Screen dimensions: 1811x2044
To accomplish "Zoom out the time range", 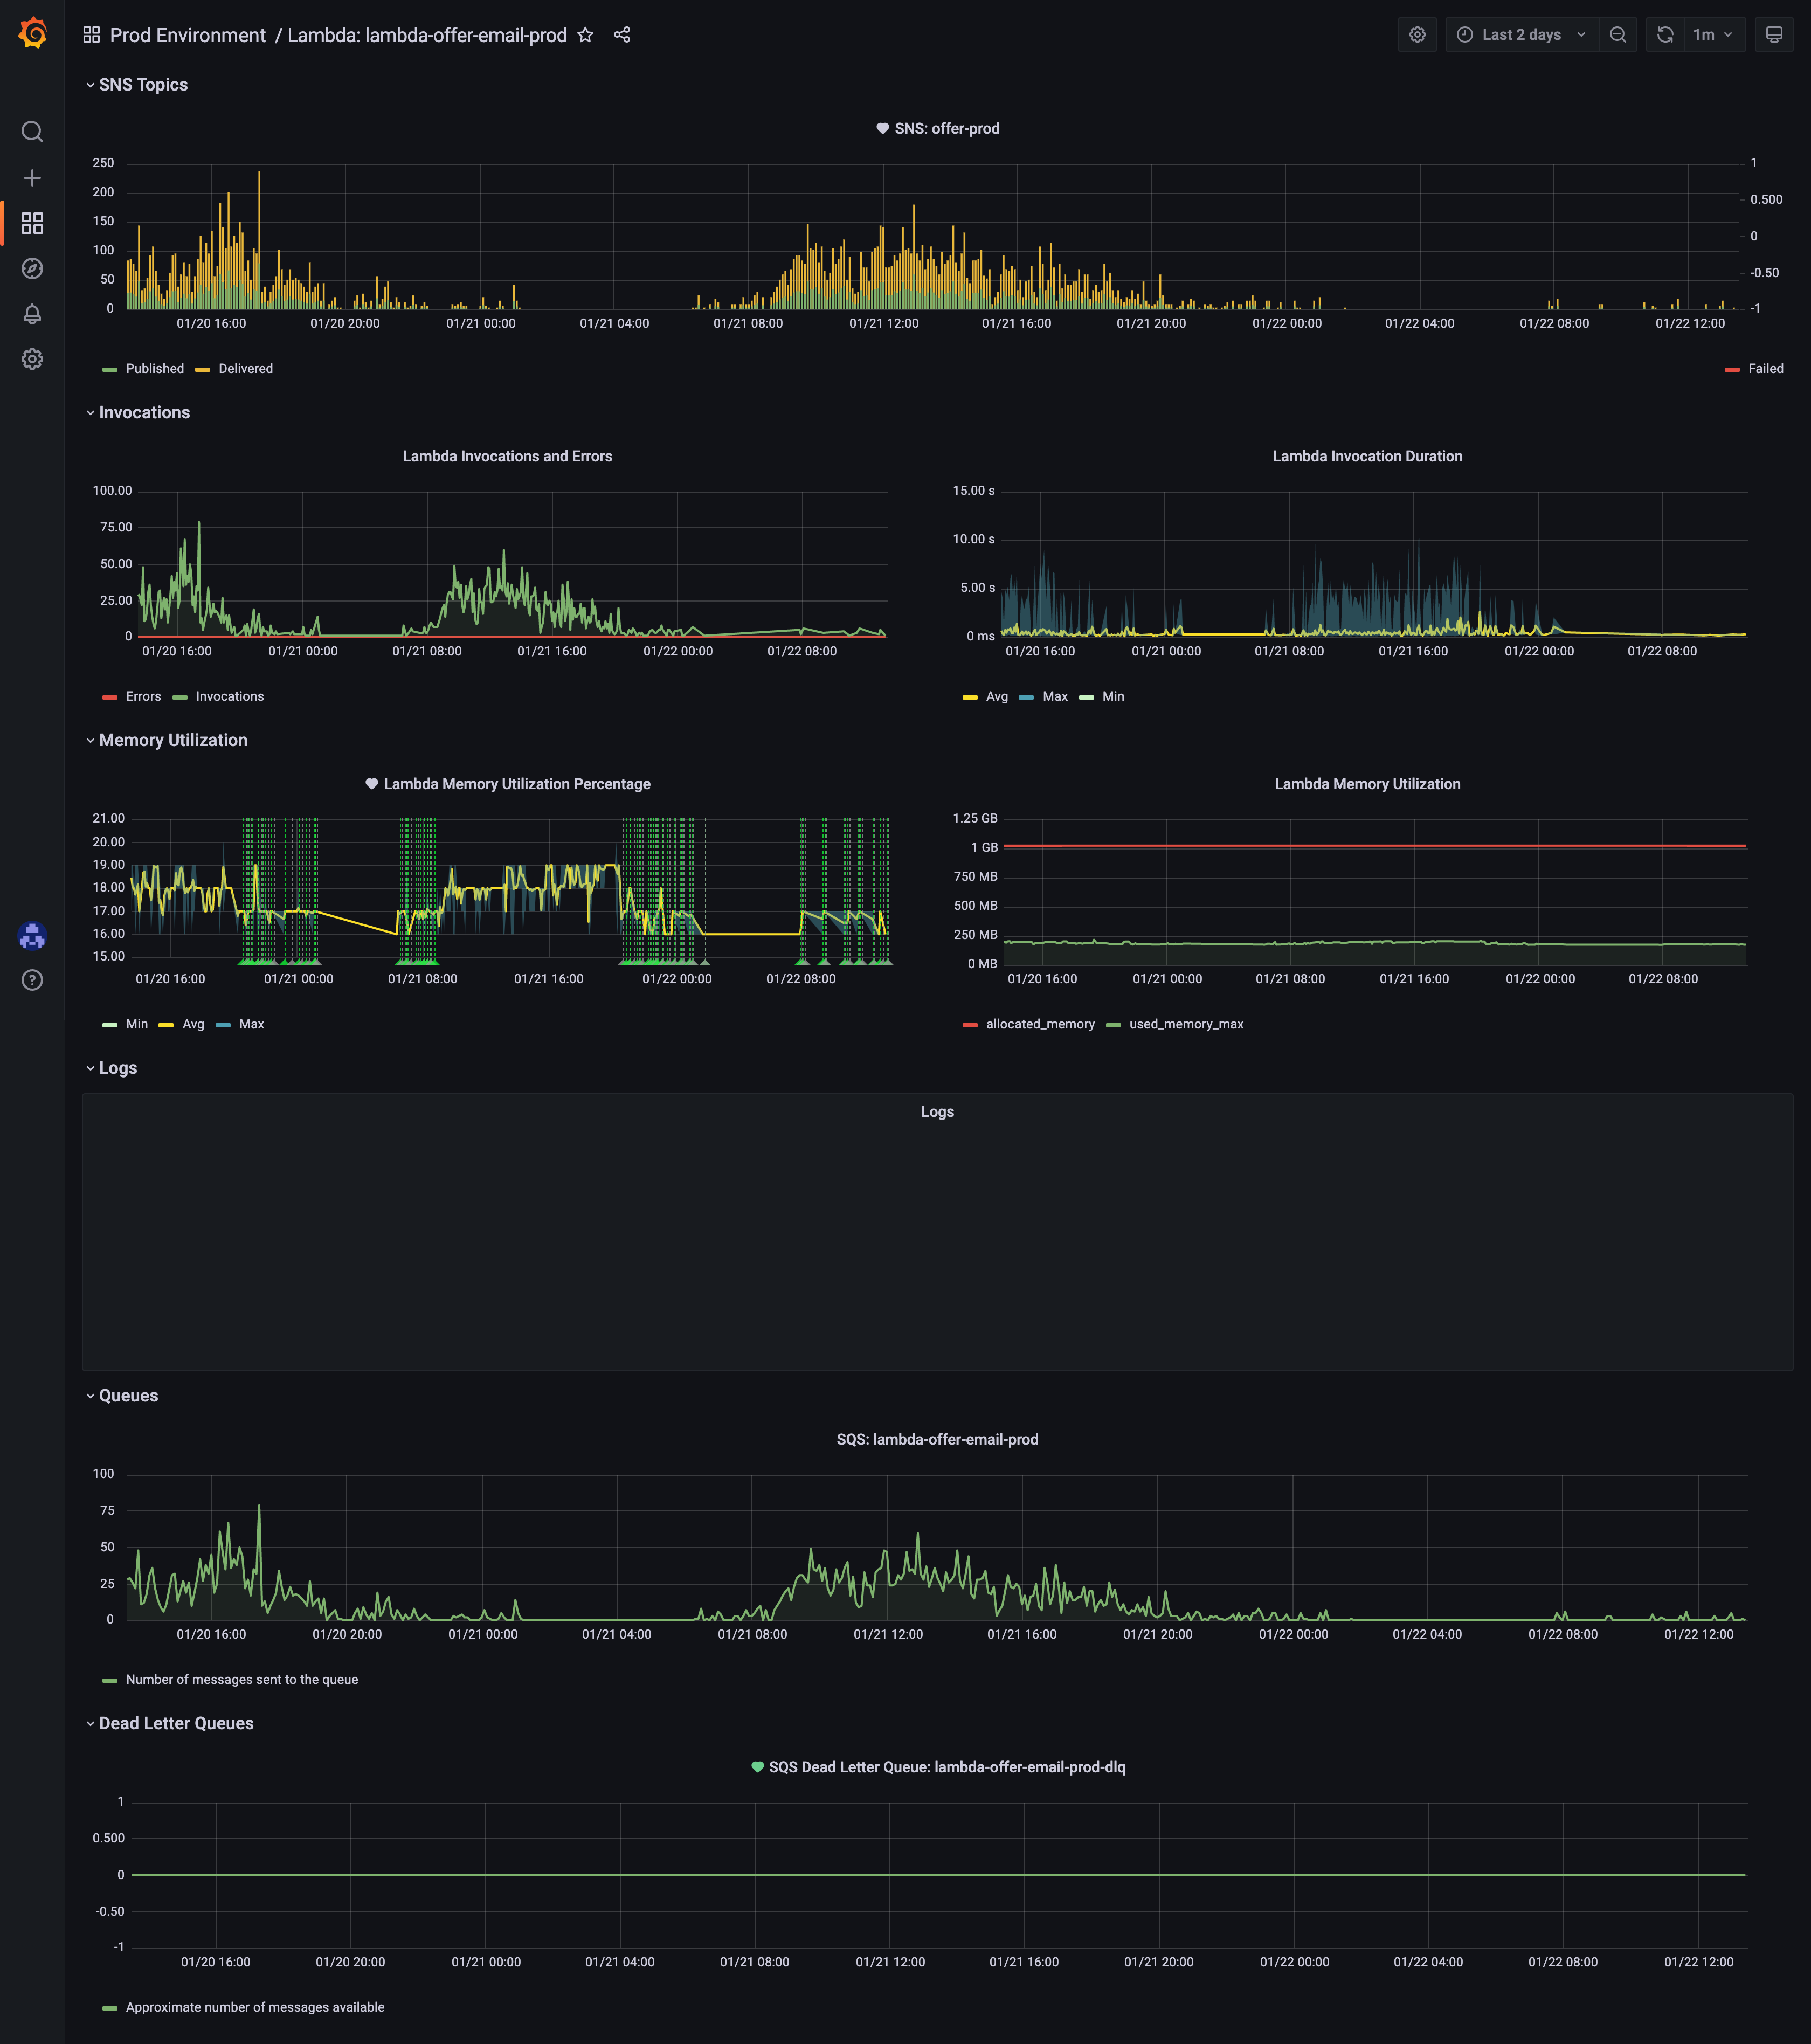I will point(1617,35).
